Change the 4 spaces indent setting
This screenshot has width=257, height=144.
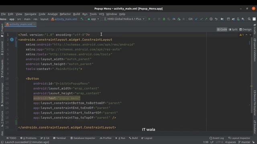coord(230,142)
